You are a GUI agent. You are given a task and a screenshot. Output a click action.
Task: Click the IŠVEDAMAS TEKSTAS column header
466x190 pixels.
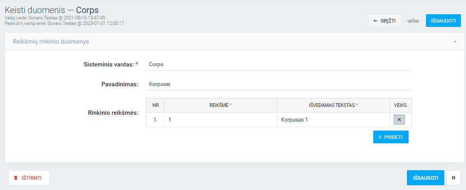coord(333,105)
